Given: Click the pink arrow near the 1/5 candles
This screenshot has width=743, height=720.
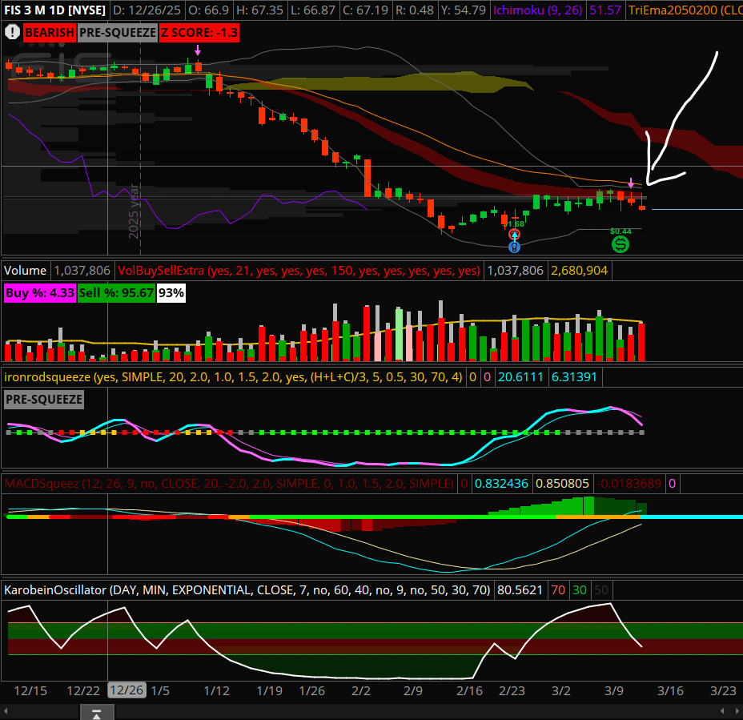Looking at the screenshot, I should [x=198, y=51].
